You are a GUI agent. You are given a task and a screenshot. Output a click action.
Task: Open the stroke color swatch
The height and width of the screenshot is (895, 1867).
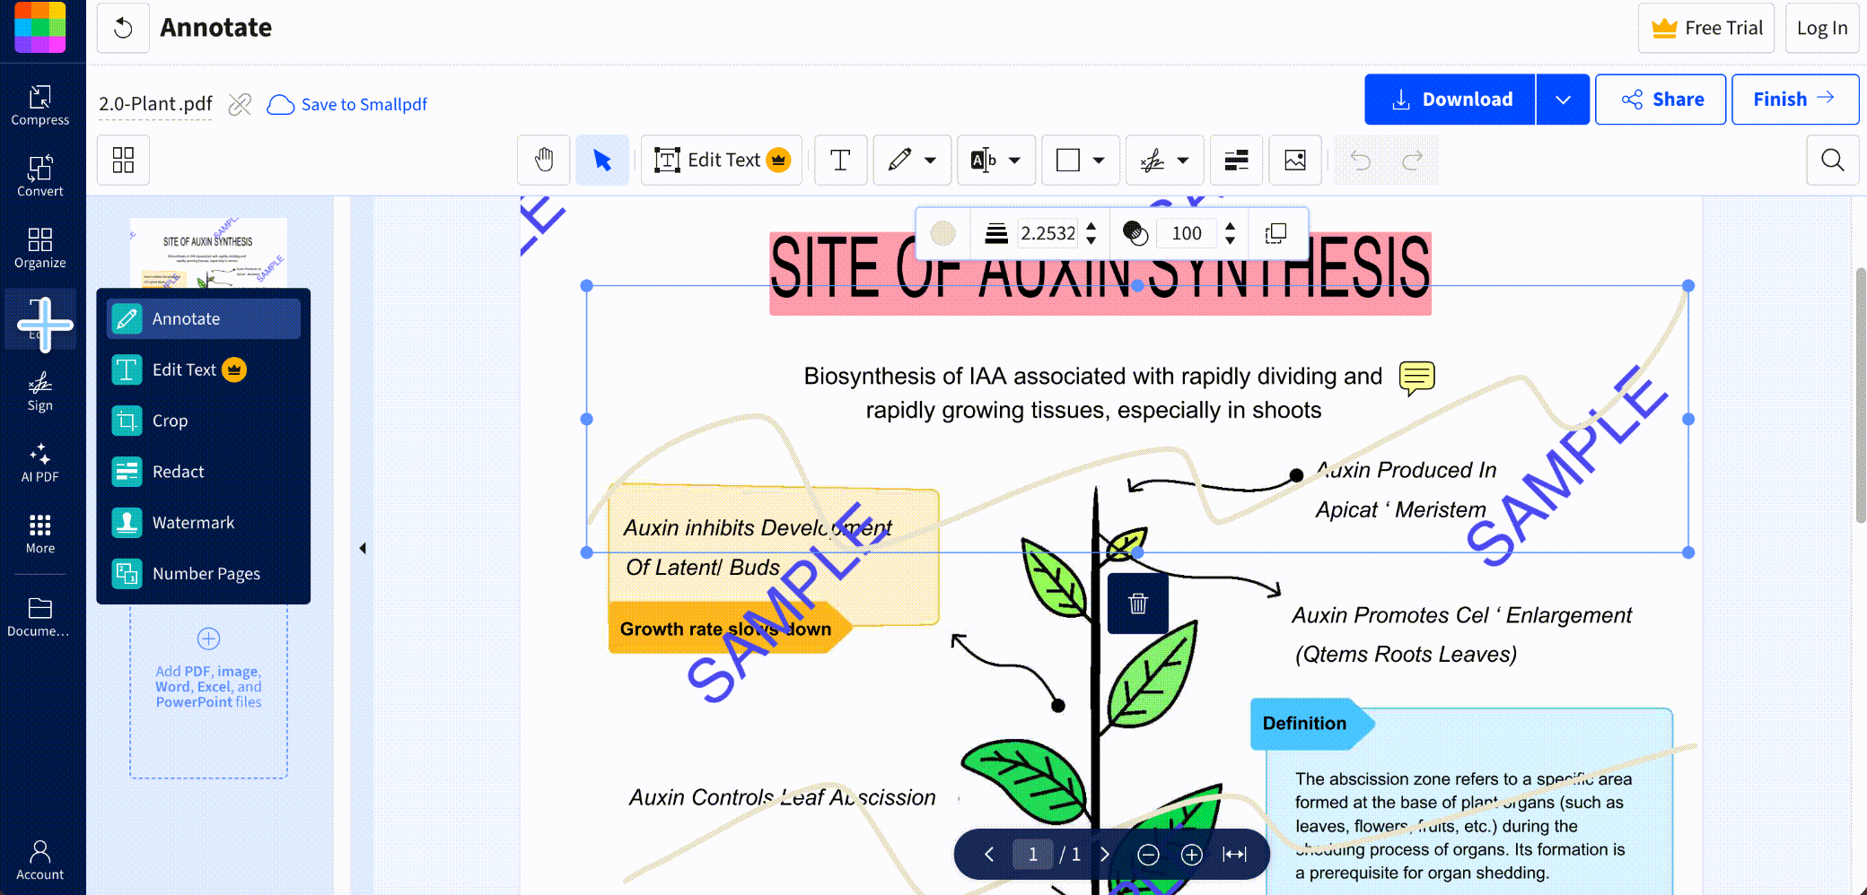point(942,233)
